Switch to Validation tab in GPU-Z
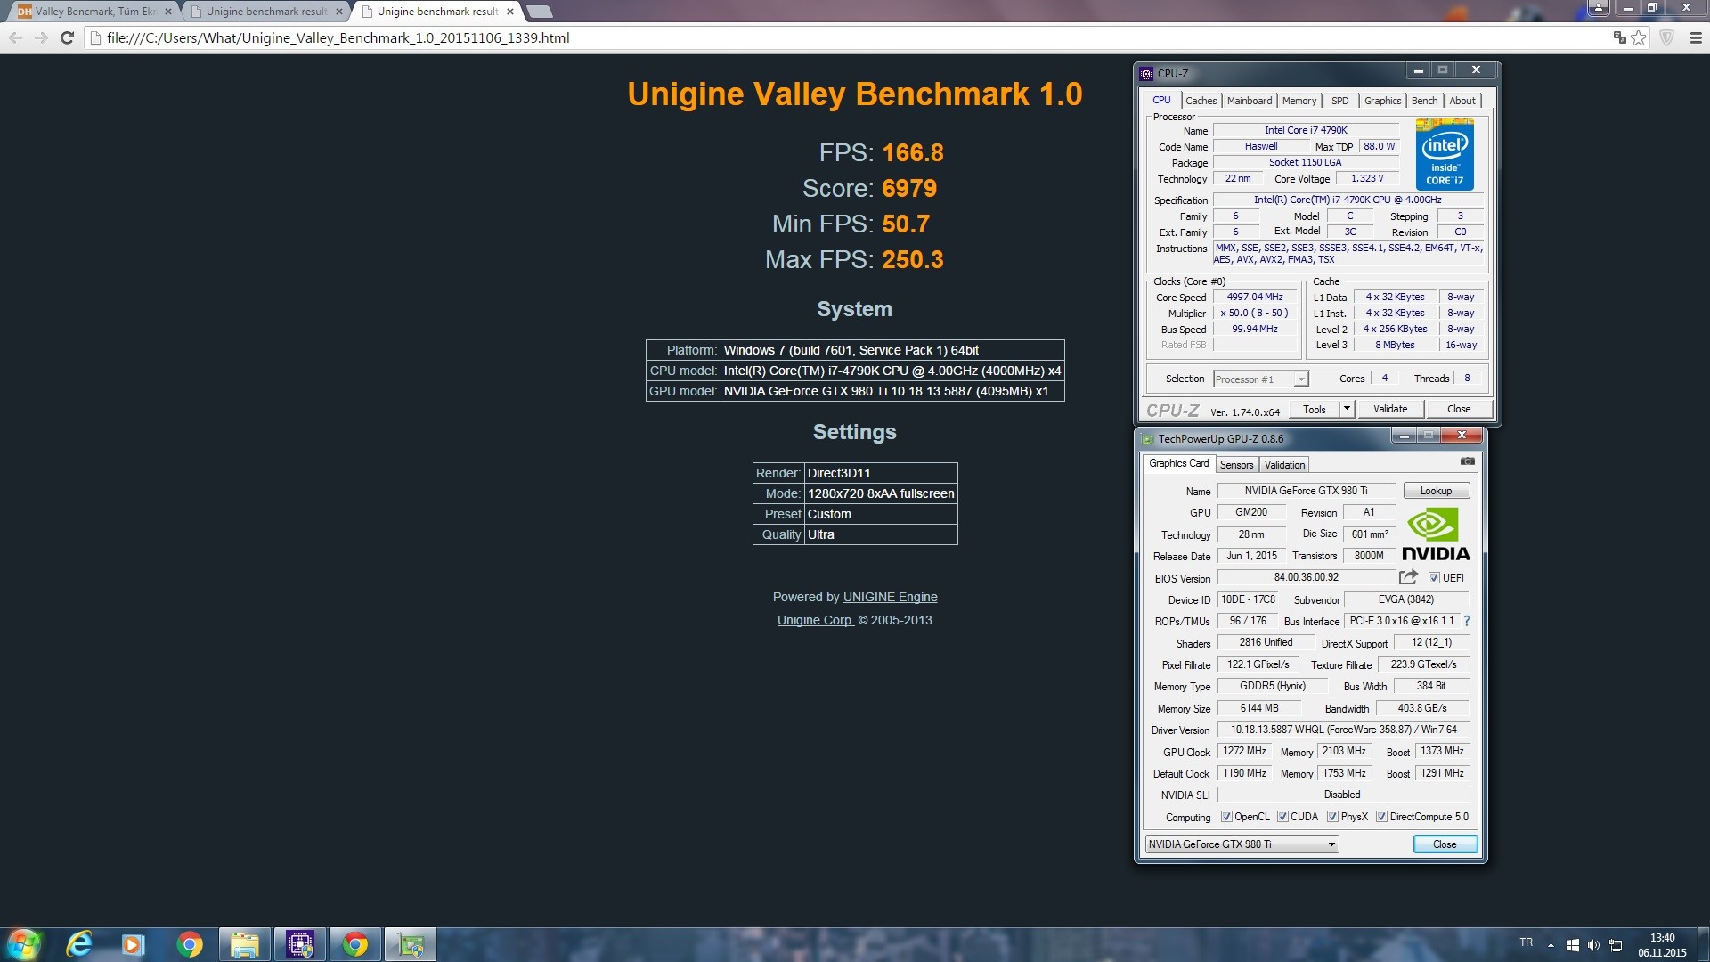 click(x=1284, y=465)
